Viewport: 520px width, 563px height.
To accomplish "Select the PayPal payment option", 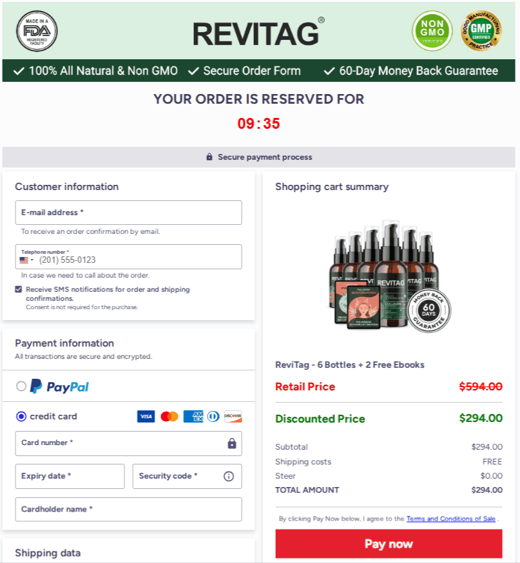I will (x=21, y=386).
